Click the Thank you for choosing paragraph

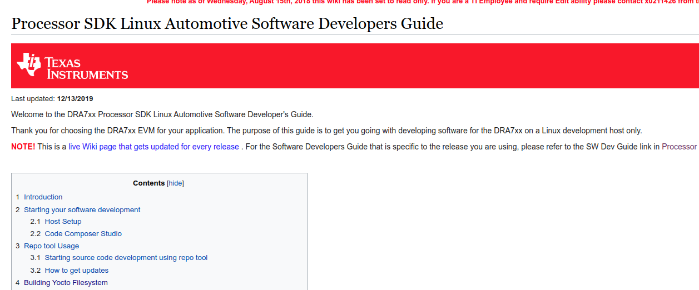pos(326,131)
